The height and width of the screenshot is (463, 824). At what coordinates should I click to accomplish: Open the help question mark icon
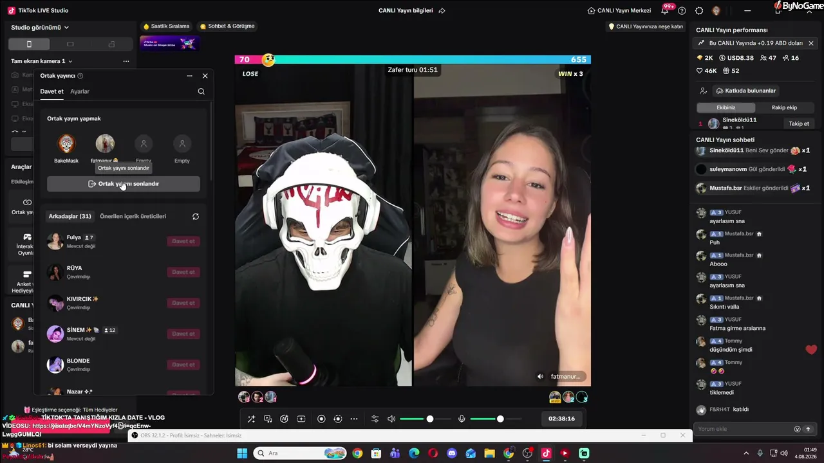682,11
